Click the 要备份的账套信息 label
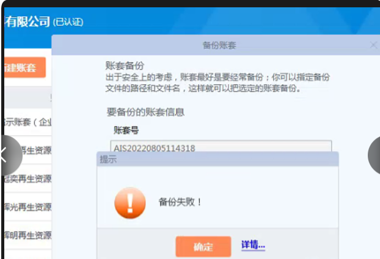The height and width of the screenshot is (259, 380). (145, 112)
